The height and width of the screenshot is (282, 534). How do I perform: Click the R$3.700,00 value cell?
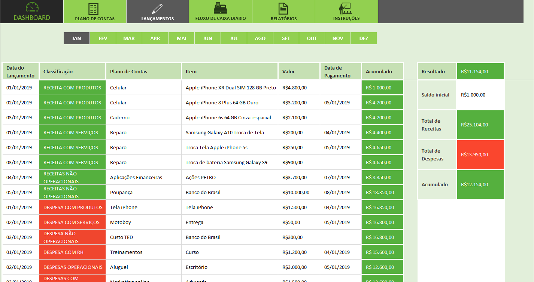click(299, 177)
